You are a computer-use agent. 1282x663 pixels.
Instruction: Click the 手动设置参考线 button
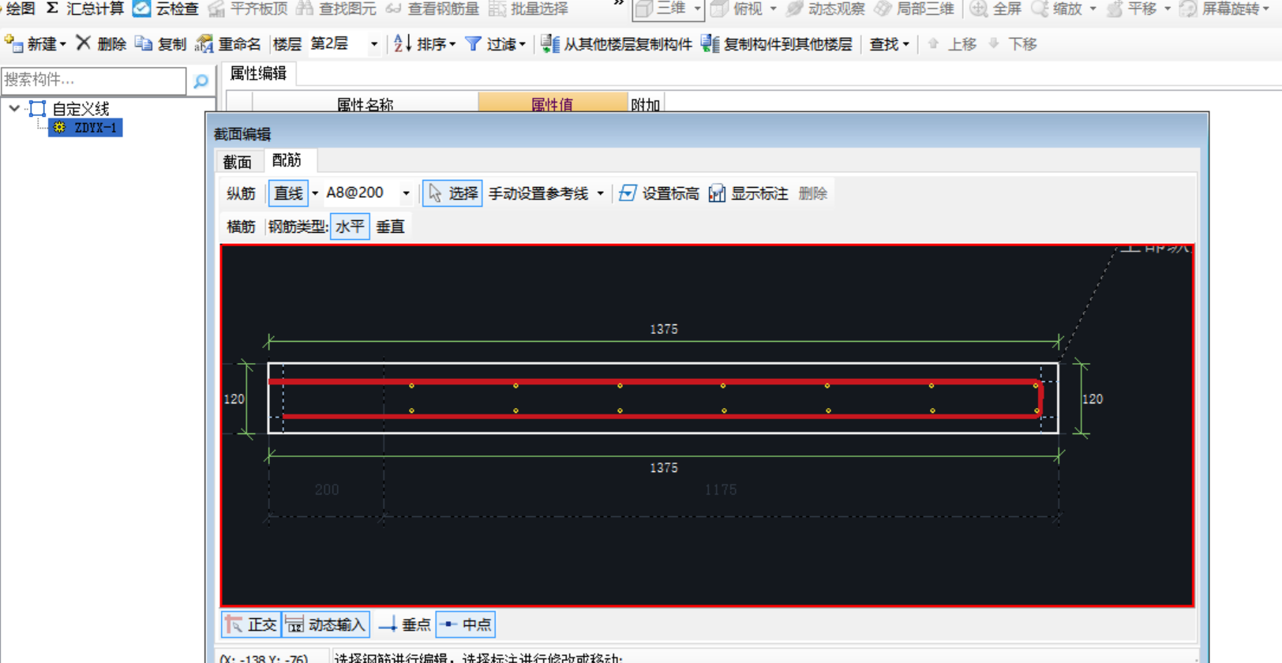pos(538,193)
